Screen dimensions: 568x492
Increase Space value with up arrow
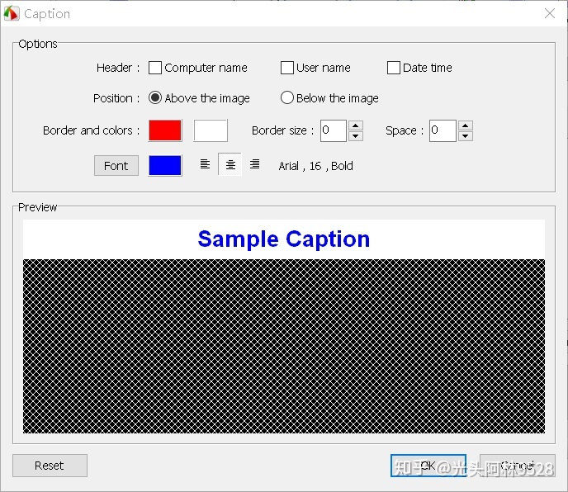(466, 125)
